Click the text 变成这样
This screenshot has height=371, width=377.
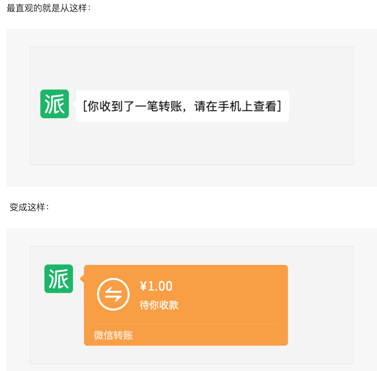29,207
